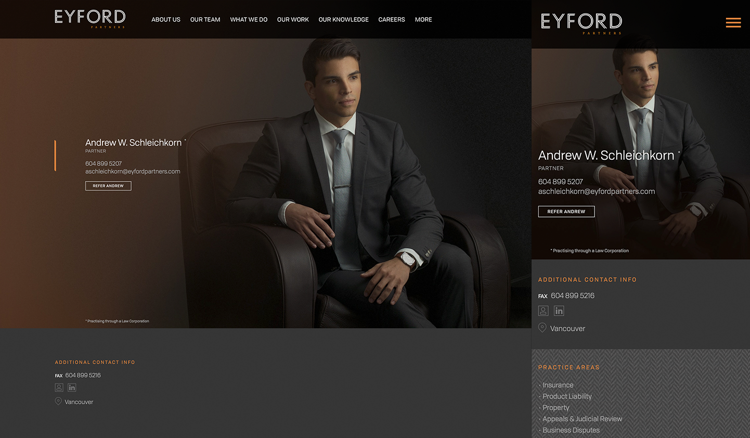Open the About Us menu item
The height and width of the screenshot is (438, 750).
pyautogui.click(x=166, y=20)
